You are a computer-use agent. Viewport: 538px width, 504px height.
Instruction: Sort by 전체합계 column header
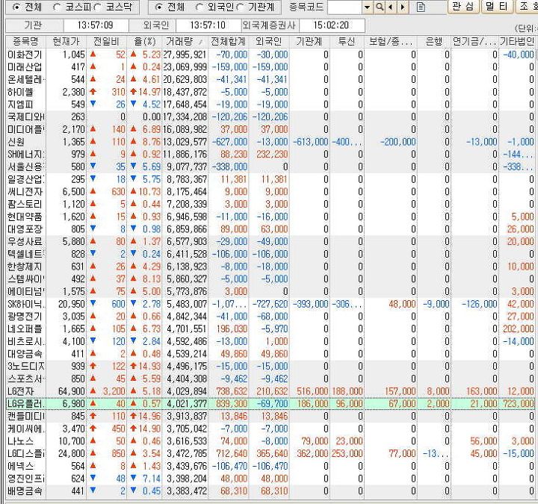pyautogui.click(x=228, y=42)
